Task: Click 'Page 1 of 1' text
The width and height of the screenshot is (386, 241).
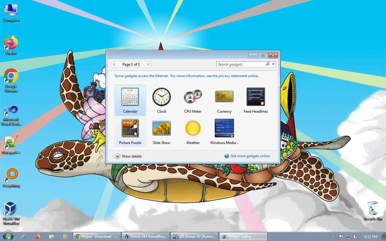Action: pos(131,64)
